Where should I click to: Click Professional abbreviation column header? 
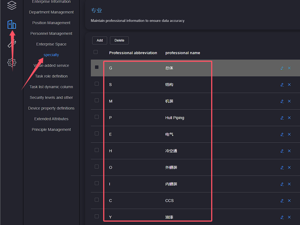click(x=133, y=53)
